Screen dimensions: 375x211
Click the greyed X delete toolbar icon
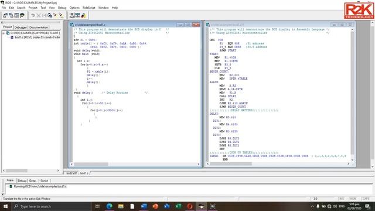(x=39, y=15)
